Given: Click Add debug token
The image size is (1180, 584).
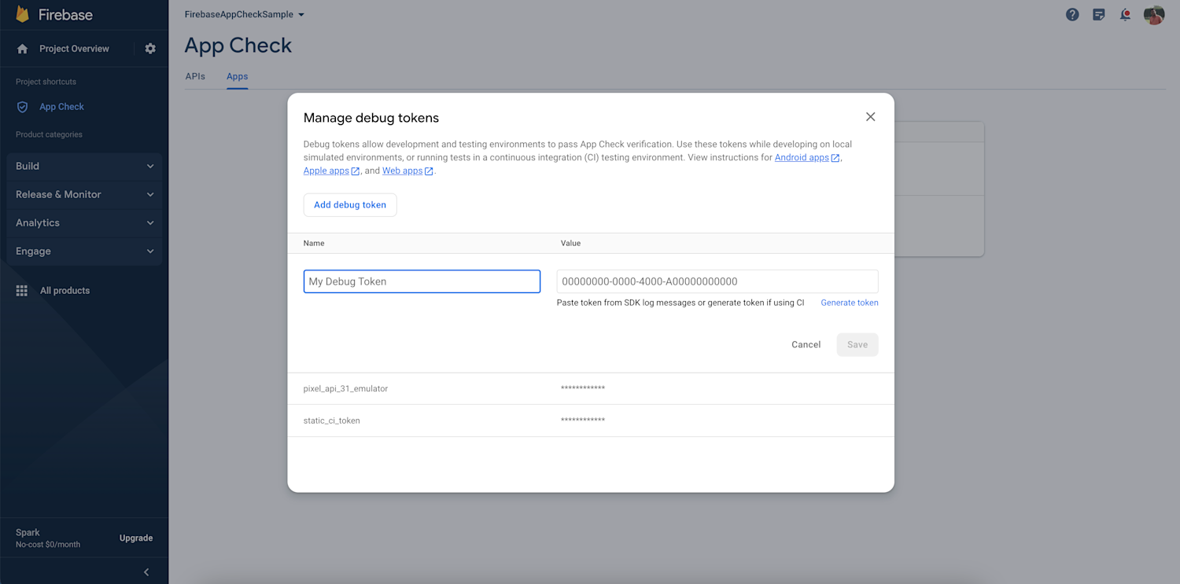Looking at the screenshot, I should tap(349, 204).
